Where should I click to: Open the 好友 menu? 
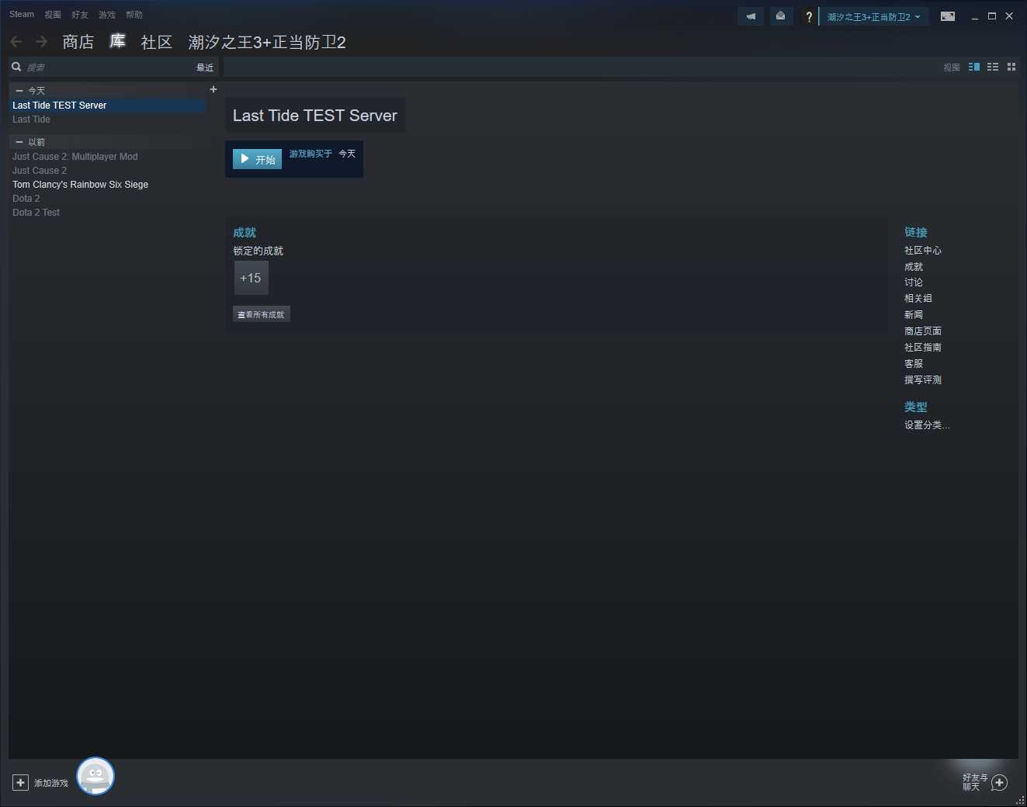pos(80,15)
